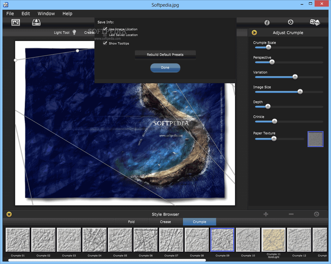
Task: Click the refresh icon in Style Browser
Action: pyautogui.click(x=316, y=214)
